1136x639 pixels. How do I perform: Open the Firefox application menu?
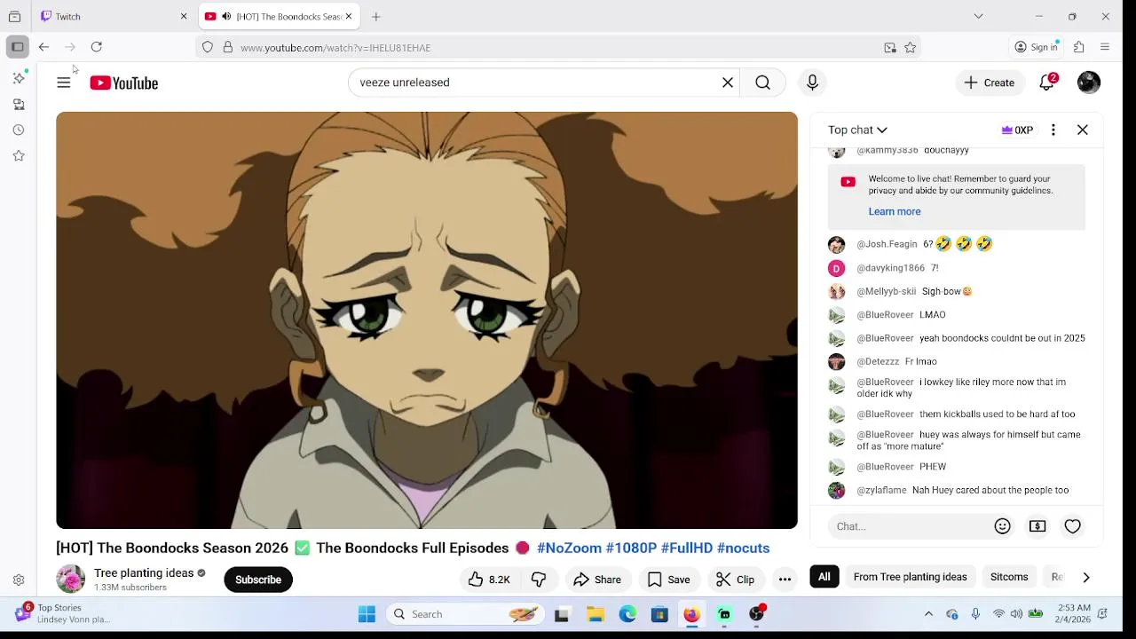click(1105, 47)
